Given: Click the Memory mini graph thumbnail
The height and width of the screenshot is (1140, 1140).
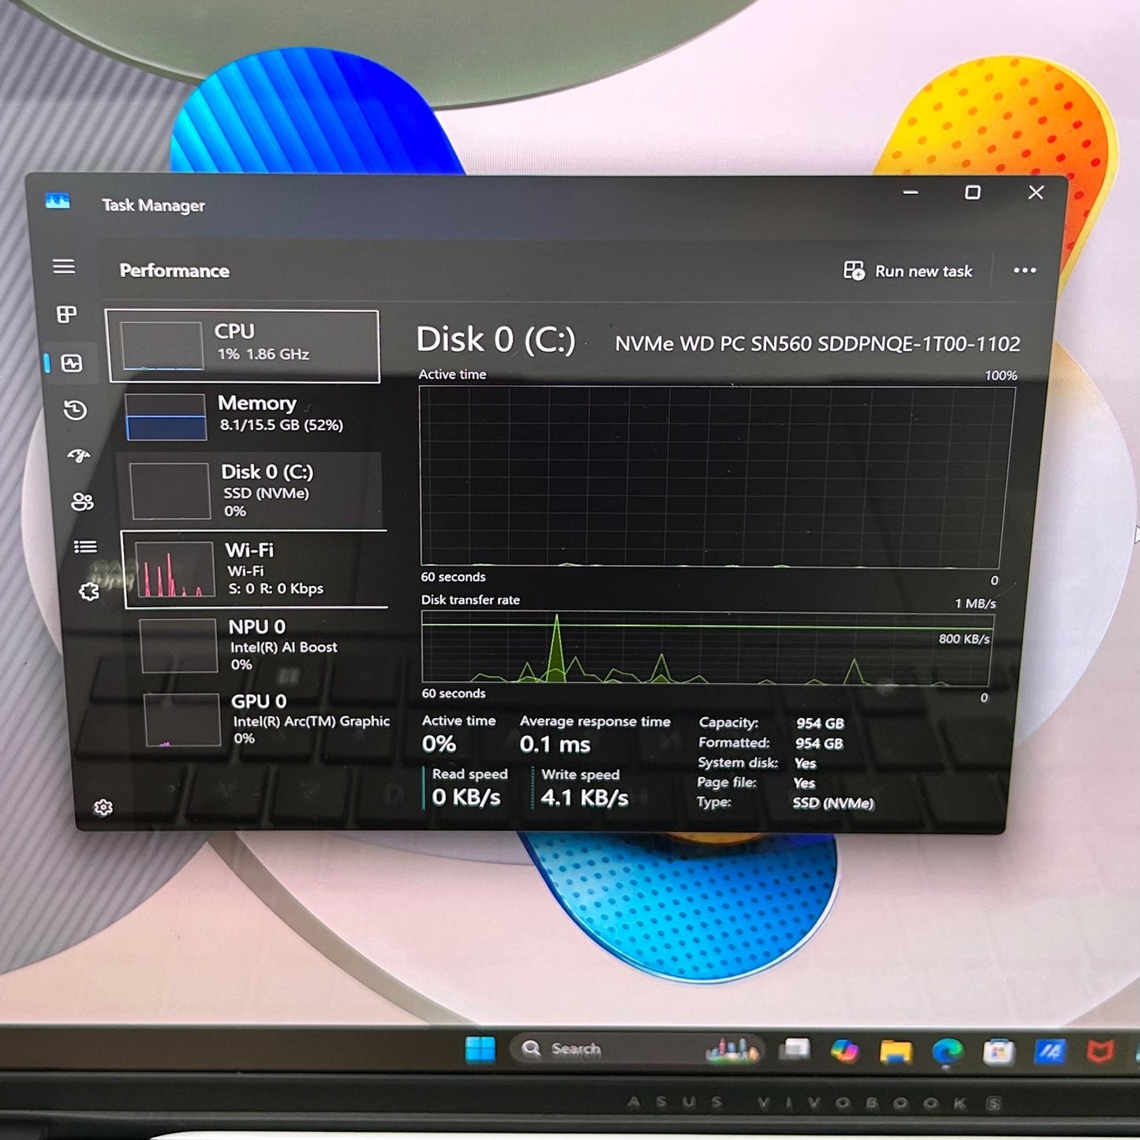Looking at the screenshot, I should 166,417.
